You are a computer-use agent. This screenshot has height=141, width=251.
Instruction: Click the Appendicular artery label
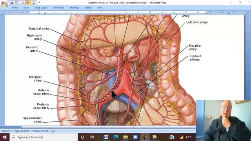coord(33,120)
